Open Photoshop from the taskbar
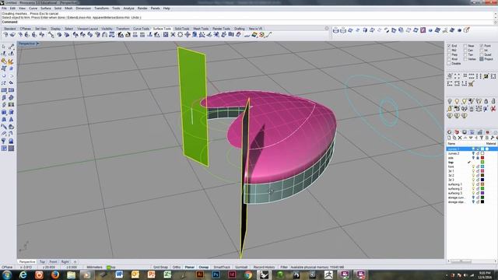Screen dimensions: 498x280 [216, 275]
